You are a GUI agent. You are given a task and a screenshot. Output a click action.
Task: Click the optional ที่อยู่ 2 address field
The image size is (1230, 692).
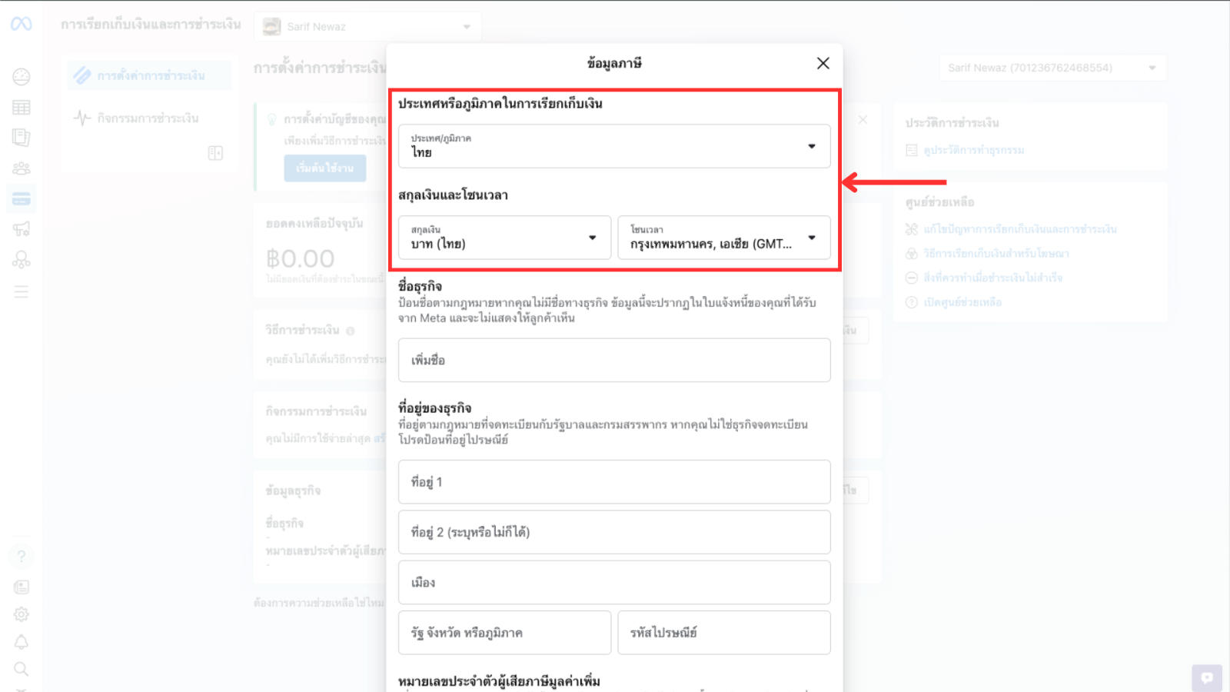[x=613, y=532]
